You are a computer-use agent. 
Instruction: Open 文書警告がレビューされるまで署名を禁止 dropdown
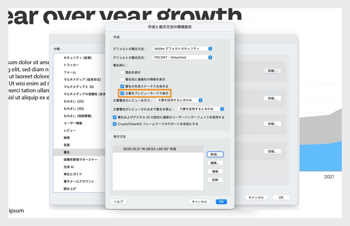pyautogui.click(x=201, y=109)
